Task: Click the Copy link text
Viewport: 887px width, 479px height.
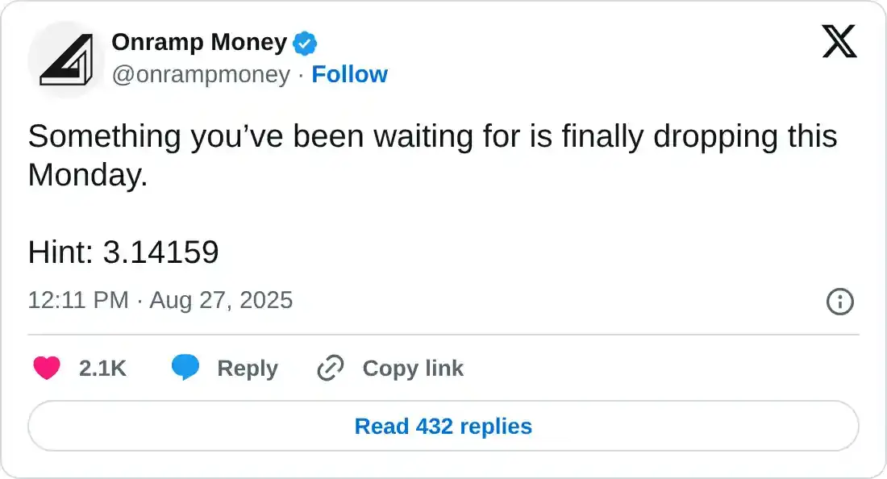Action: [413, 369]
